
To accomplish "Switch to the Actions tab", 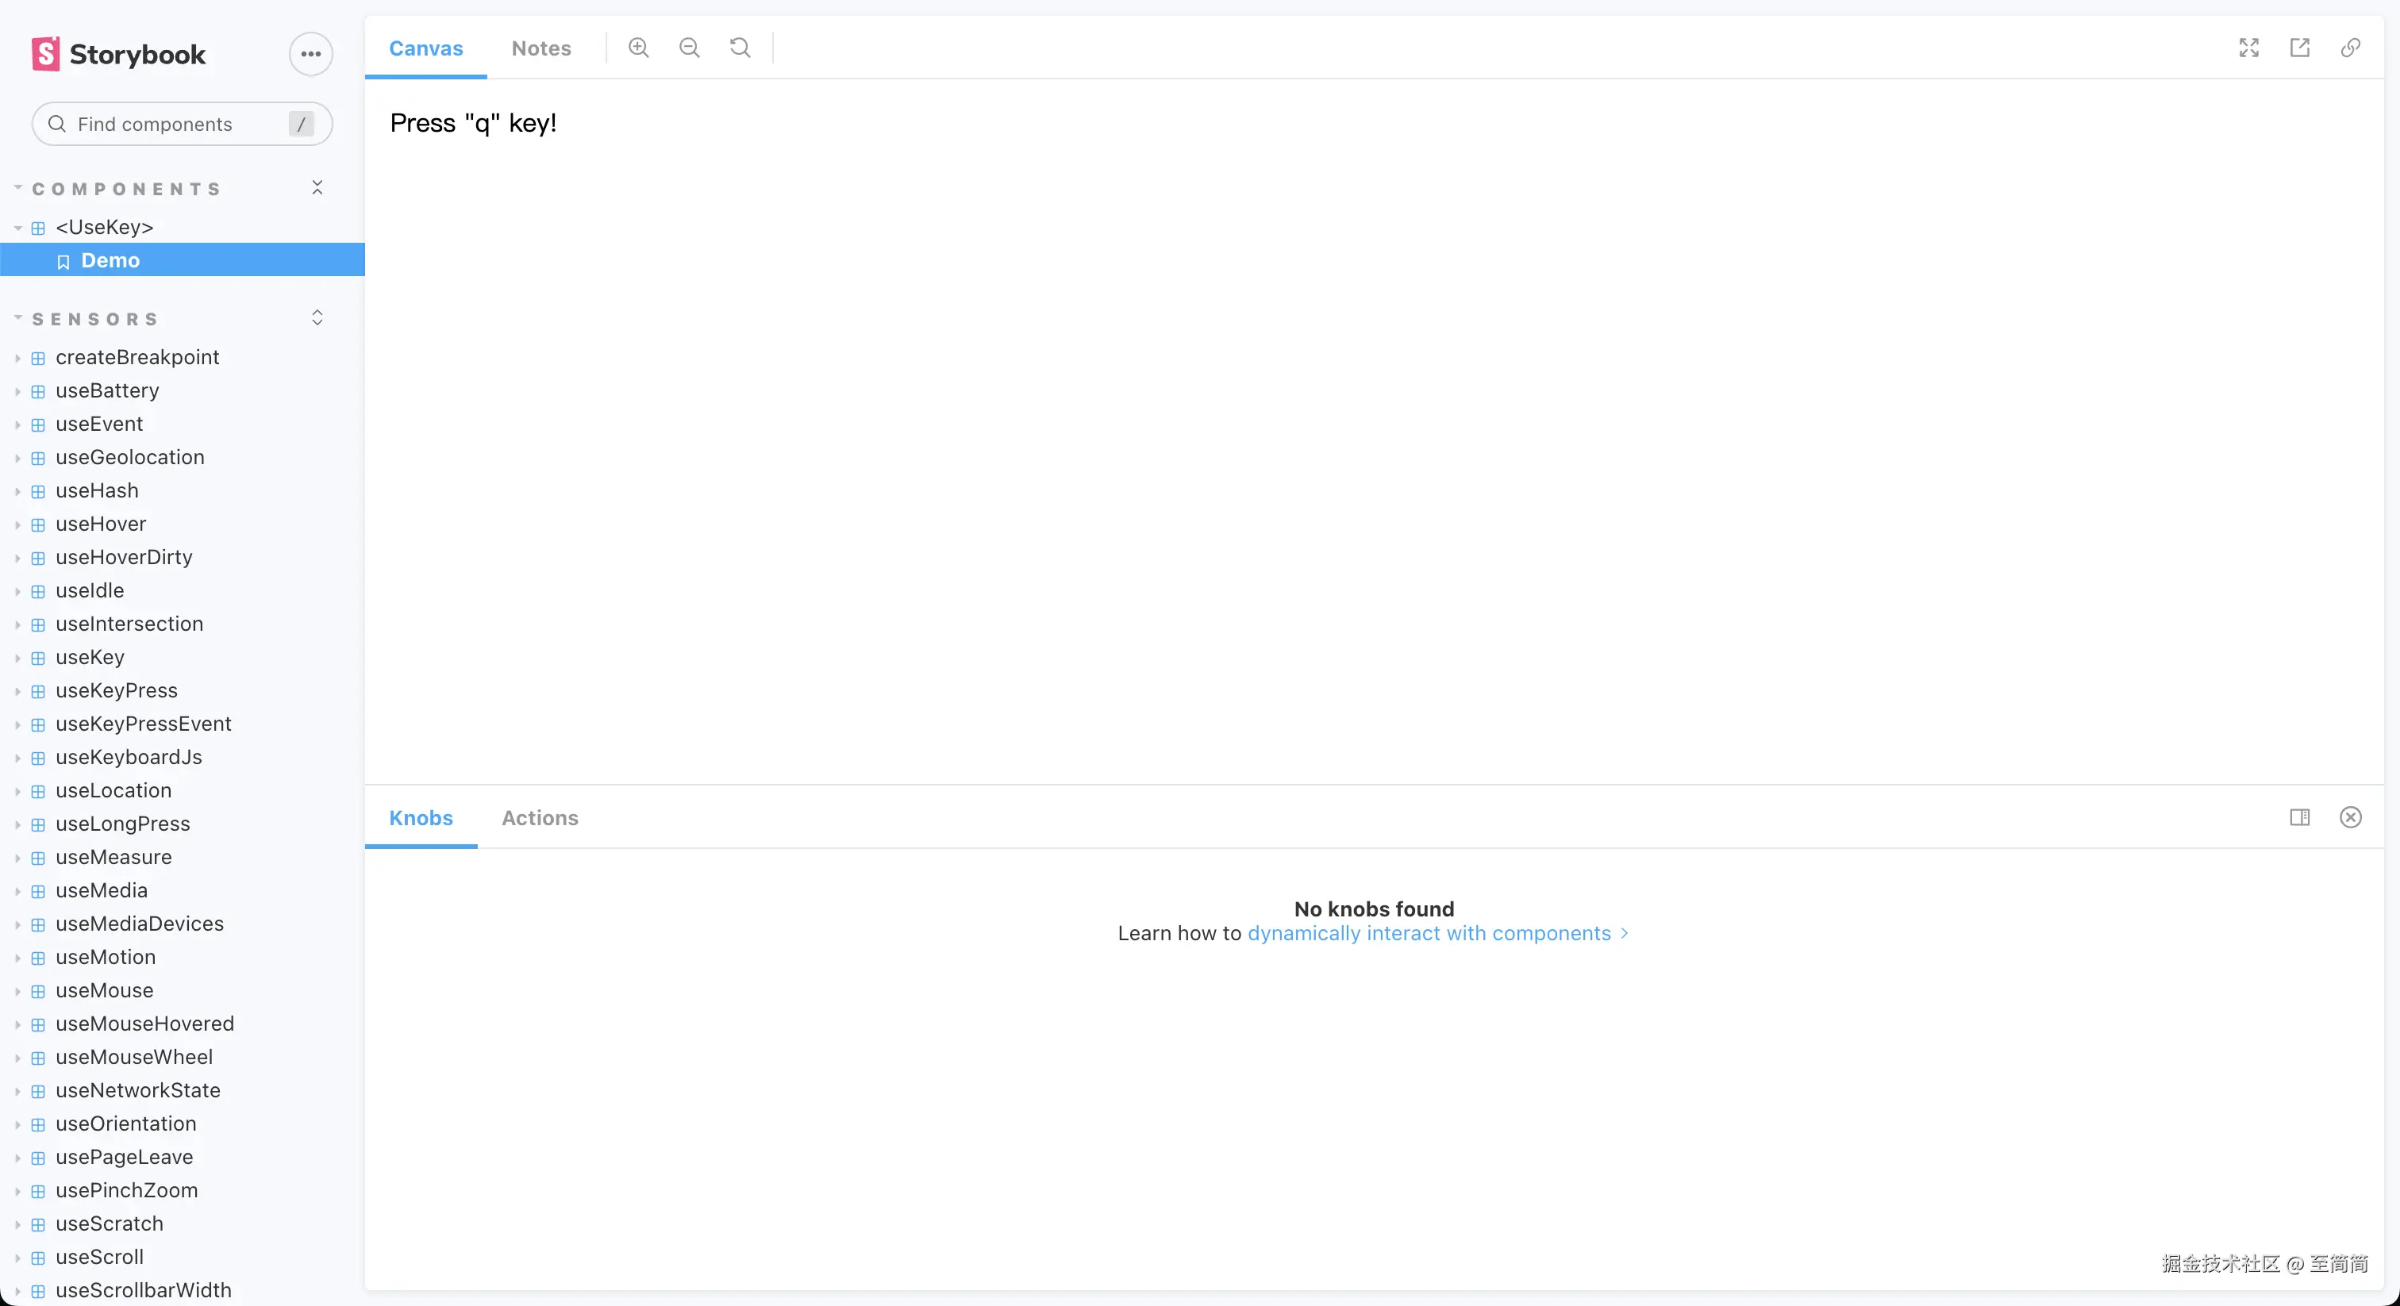I will tap(540, 818).
